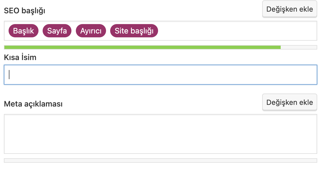Focus the Meta açıklaması text area
The width and height of the screenshot is (320, 171).
[160, 134]
